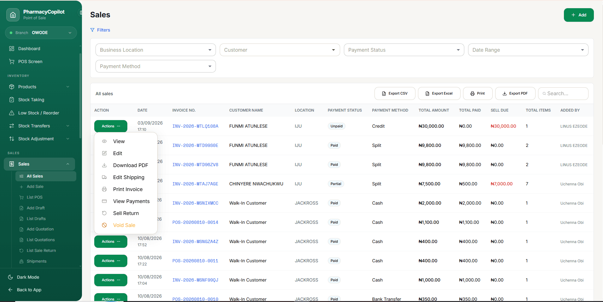This screenshot has height=302, width=603.
Task: Choose View from the actions menu
Action: 126,141
